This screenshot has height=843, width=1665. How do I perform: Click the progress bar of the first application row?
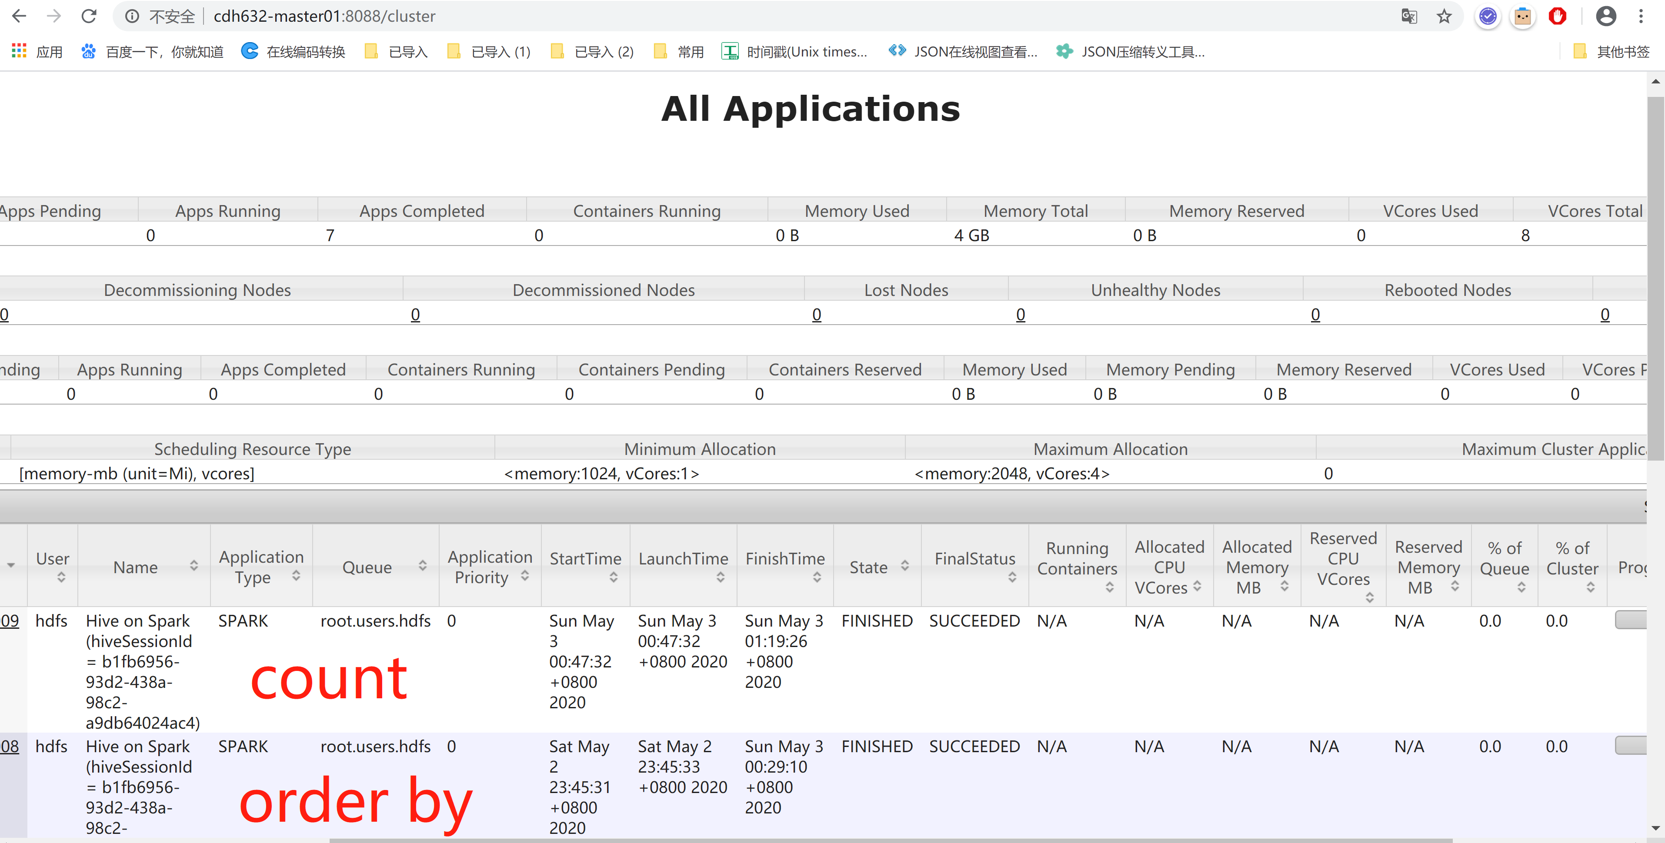coord(1632,620)
